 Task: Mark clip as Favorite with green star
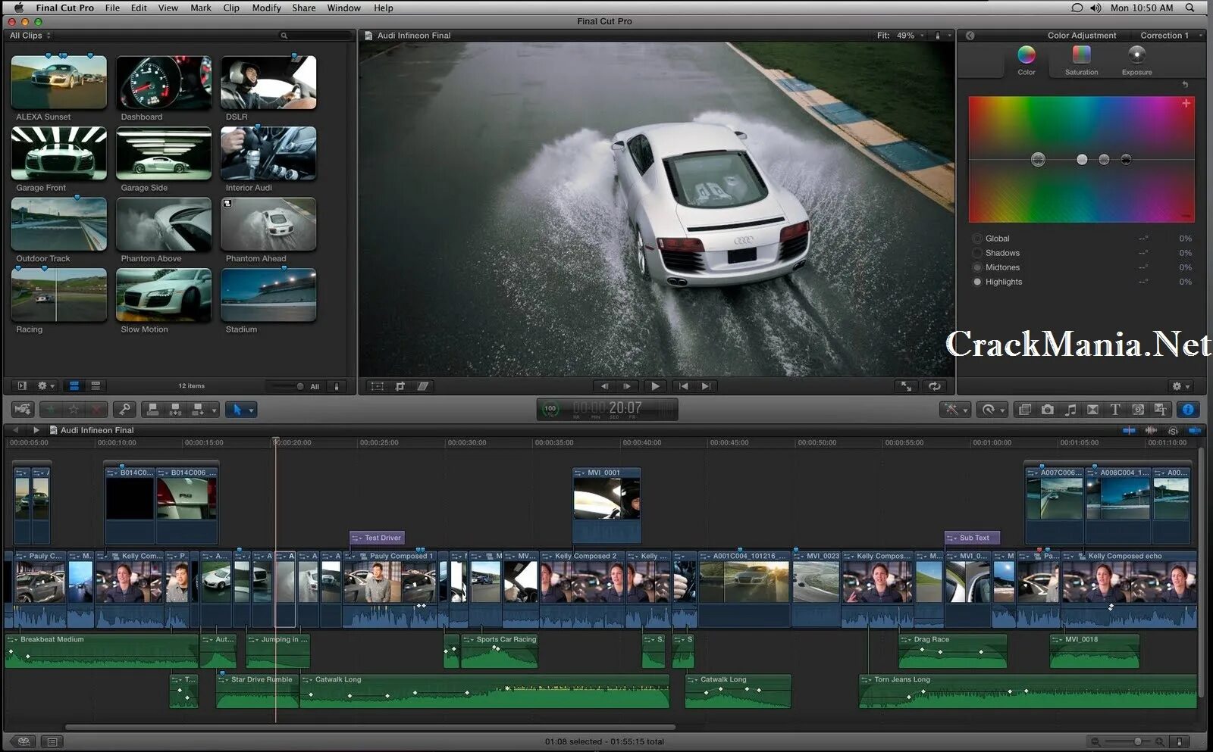point(51,410)
